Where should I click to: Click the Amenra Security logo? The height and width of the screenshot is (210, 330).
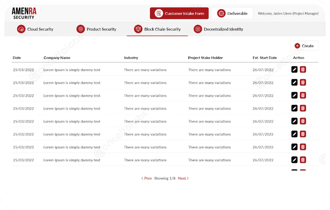(x=24, y=13)
